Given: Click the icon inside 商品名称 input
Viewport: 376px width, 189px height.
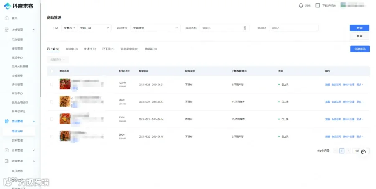Looking at the screenshot, I should tap(245, 28).
